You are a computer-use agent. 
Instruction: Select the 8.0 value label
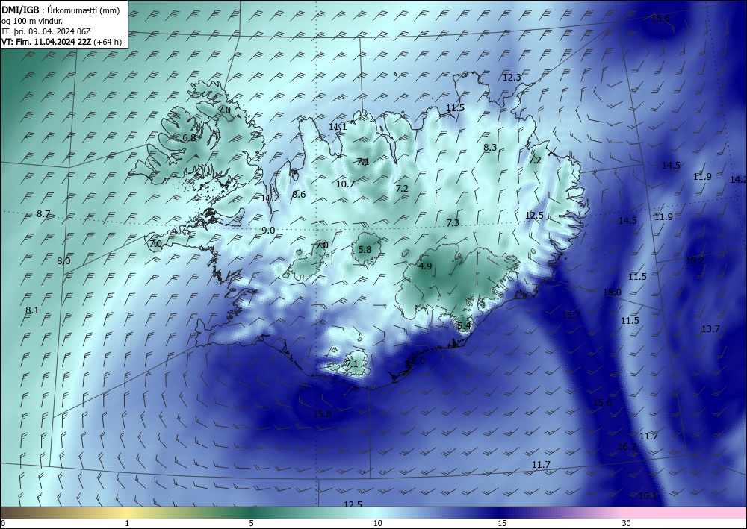pos(63,260)
